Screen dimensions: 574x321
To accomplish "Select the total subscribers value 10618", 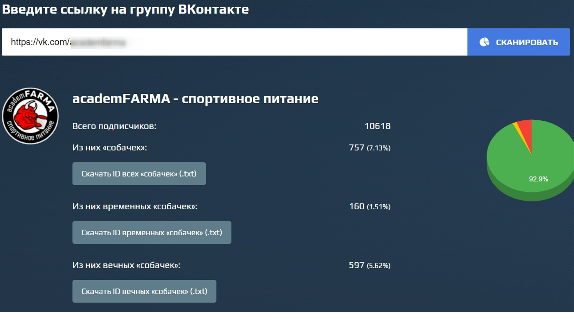I will pos(378,126).
